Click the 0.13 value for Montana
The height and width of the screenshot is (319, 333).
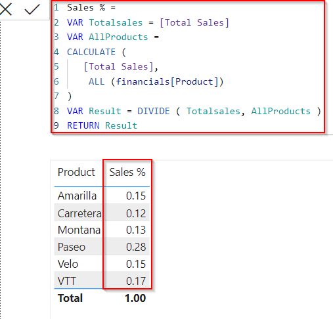point(136,230)
